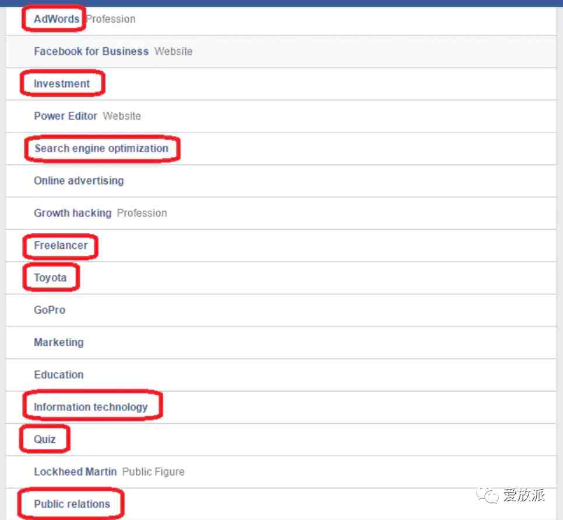Click the Toyota interest link

50,277
